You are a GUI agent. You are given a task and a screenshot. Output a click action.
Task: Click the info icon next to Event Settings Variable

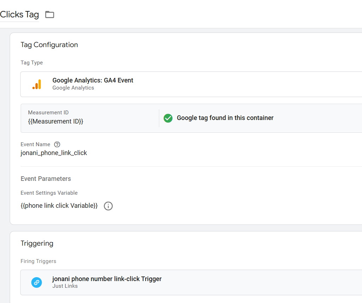point(108,206)
